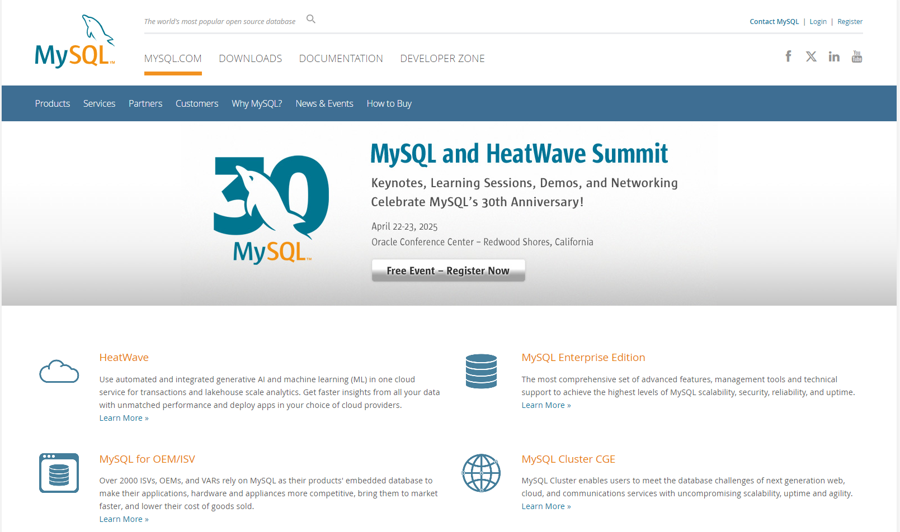This screenshot has width=900, height=532.
Task: Click the Register link at top
Action: pyautogui.click(x=850, y=22)
